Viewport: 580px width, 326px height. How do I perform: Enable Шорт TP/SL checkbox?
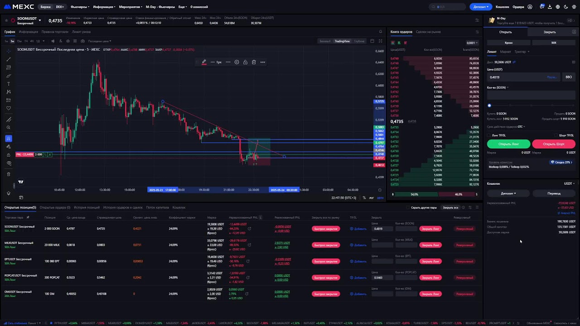(556, 135)
